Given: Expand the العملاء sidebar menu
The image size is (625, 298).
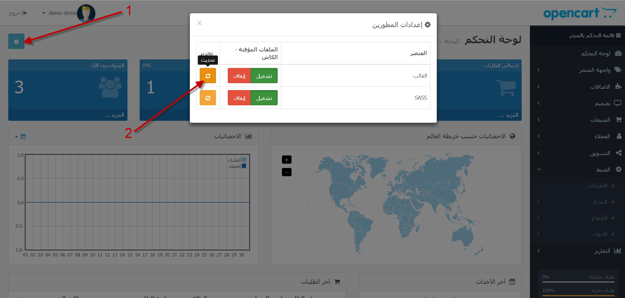Looking at the screenshot, I should 578,136.
